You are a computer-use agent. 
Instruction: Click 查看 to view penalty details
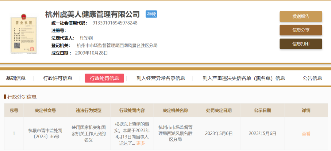306,134
